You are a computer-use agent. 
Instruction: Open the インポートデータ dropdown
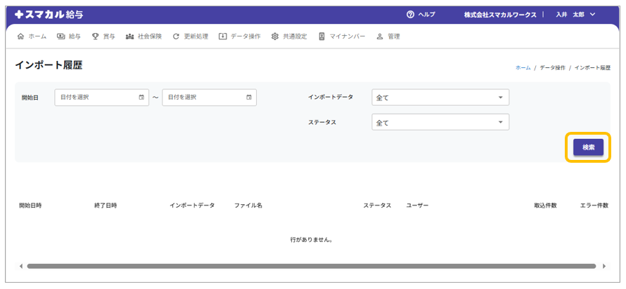(440, 98)
